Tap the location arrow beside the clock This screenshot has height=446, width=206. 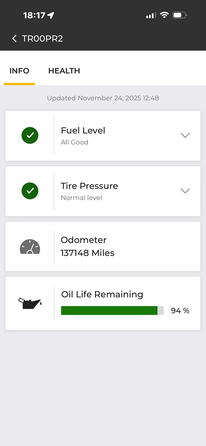pos(51,15)
